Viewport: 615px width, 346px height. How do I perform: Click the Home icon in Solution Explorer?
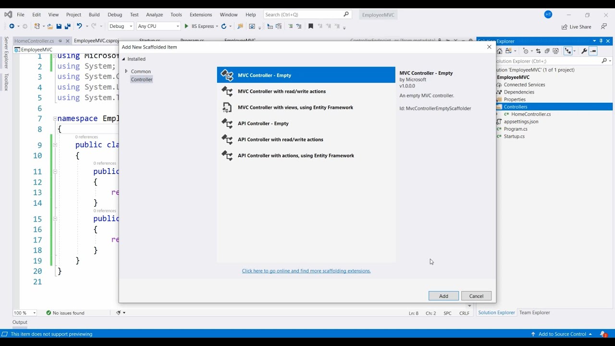500,51
